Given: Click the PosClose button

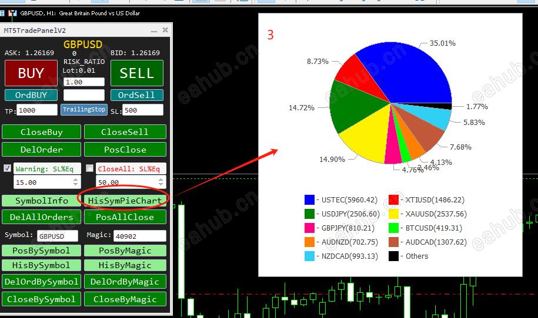Looking at the screenshot, I should point(125,150).
